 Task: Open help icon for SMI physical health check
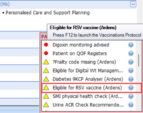coord(131,96)
